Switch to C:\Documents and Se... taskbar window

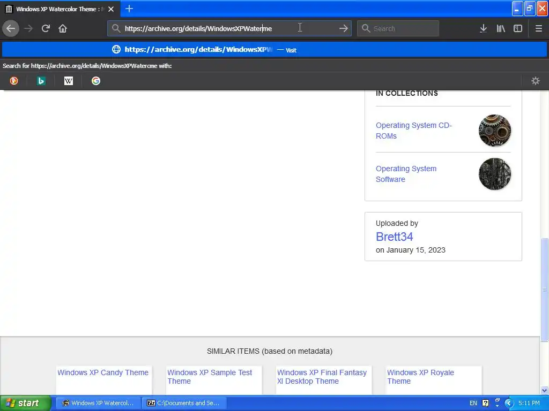coord(184,403)
